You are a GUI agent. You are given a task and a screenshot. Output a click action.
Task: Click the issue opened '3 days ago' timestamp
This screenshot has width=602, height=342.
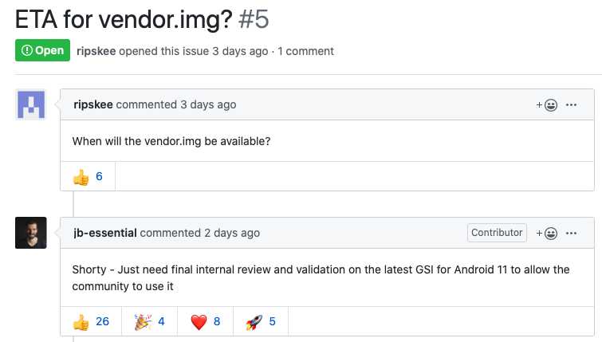pyautogui.click(x=240, y=51)
